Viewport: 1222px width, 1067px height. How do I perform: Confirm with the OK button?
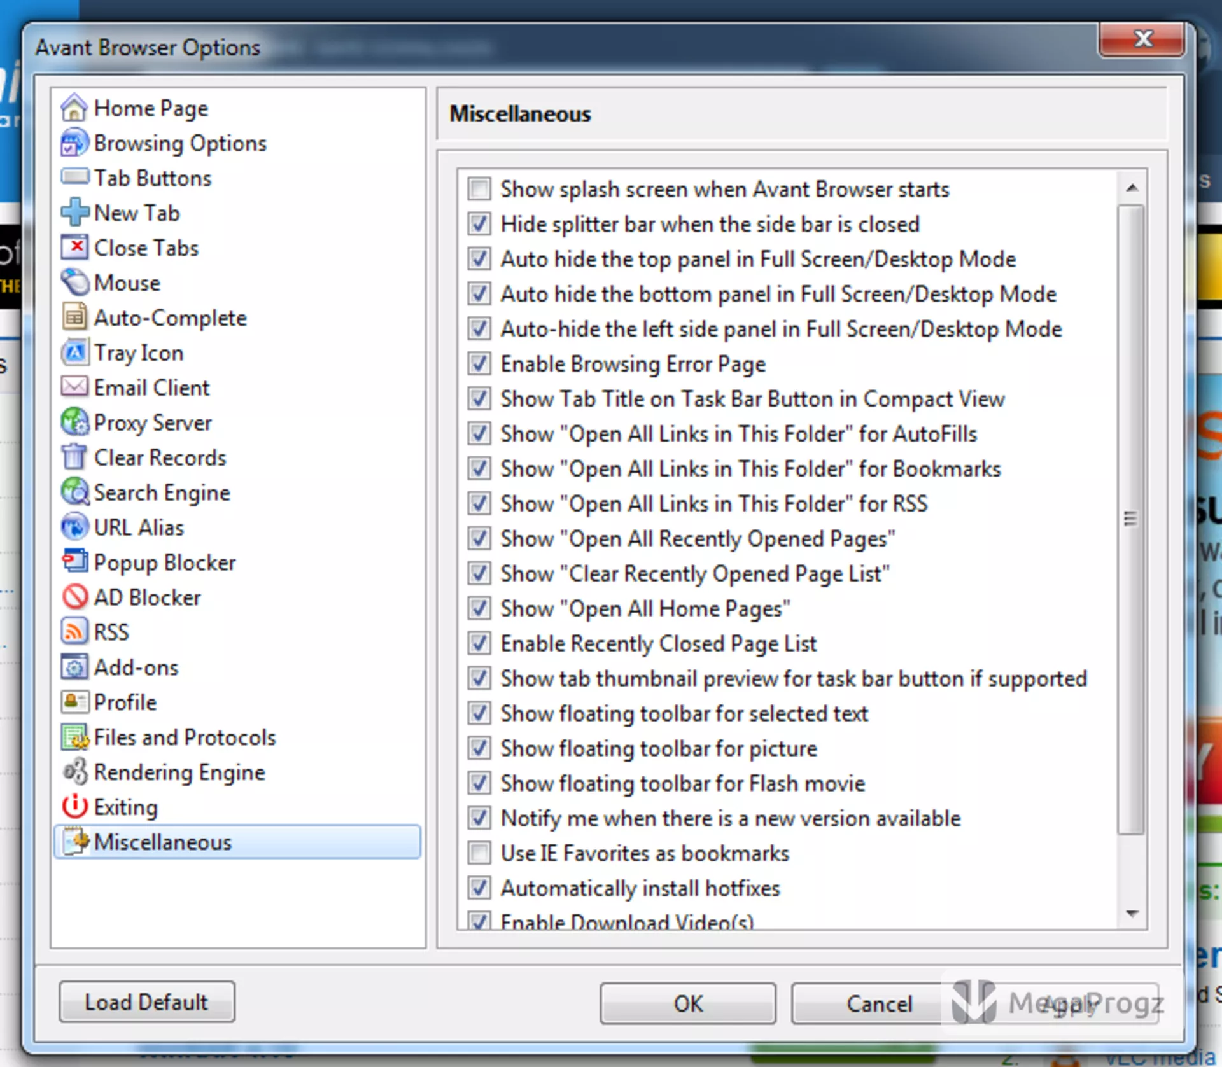[688, 1003]
